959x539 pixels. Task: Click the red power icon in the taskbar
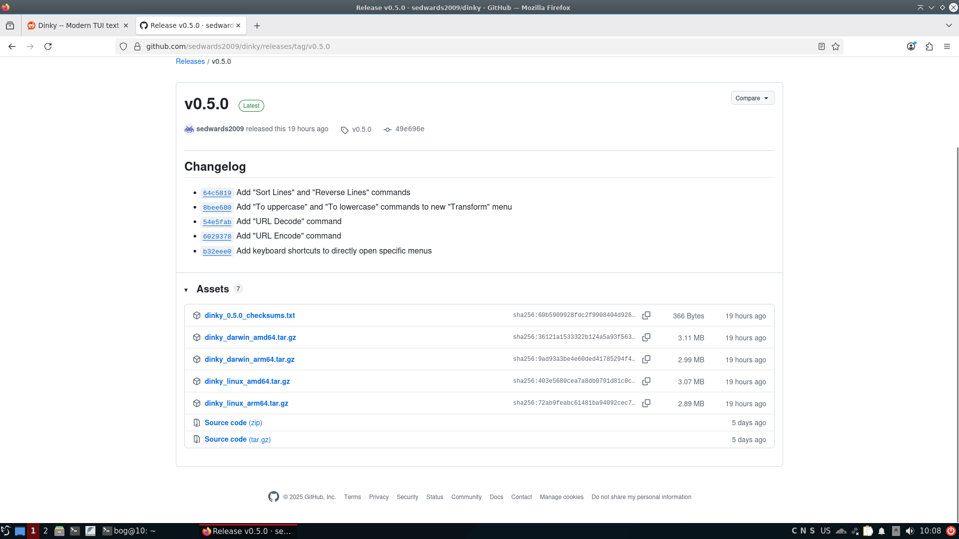click(x=951, y=531)
